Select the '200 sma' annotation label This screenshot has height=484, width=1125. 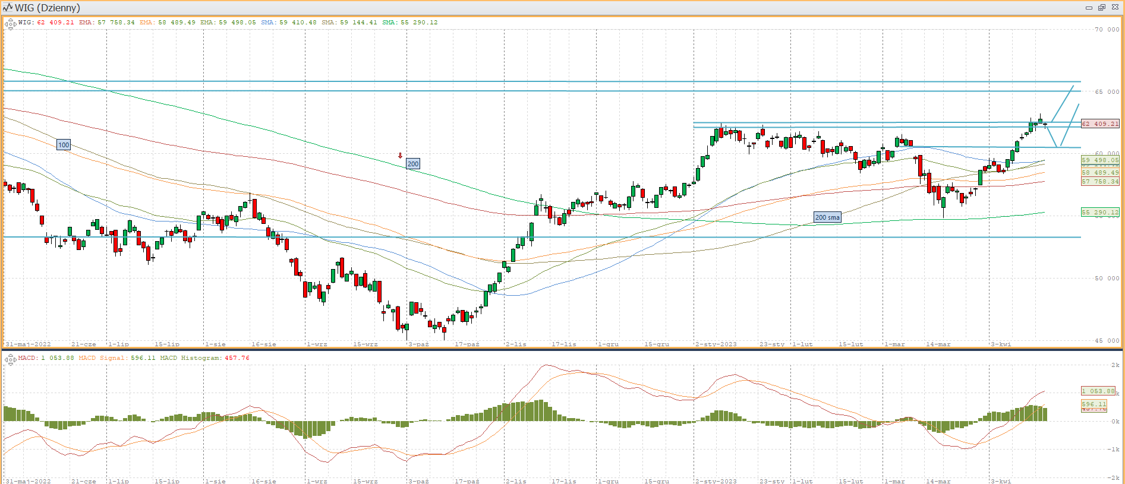(827, 217)
